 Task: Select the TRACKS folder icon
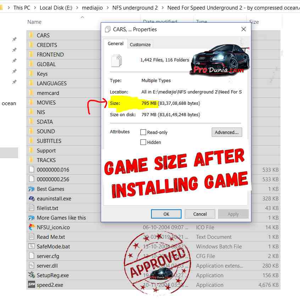point(30,160)
